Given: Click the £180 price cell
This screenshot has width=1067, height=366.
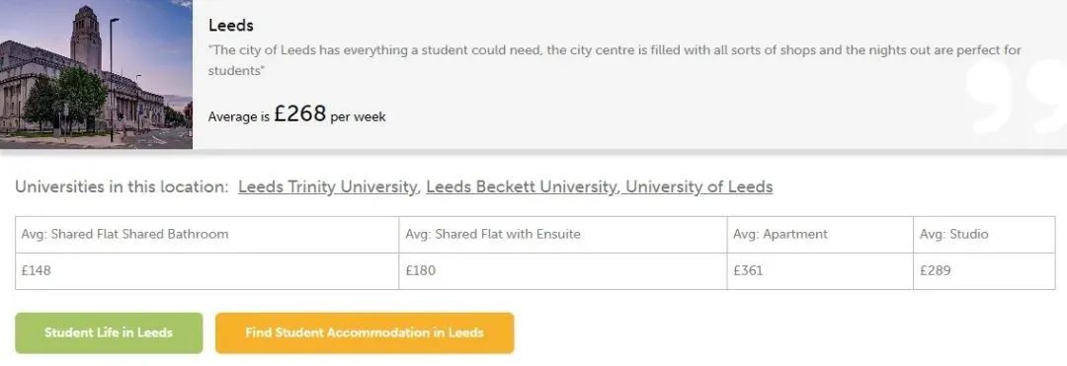Looking at the screenshot, I should 563,271.
